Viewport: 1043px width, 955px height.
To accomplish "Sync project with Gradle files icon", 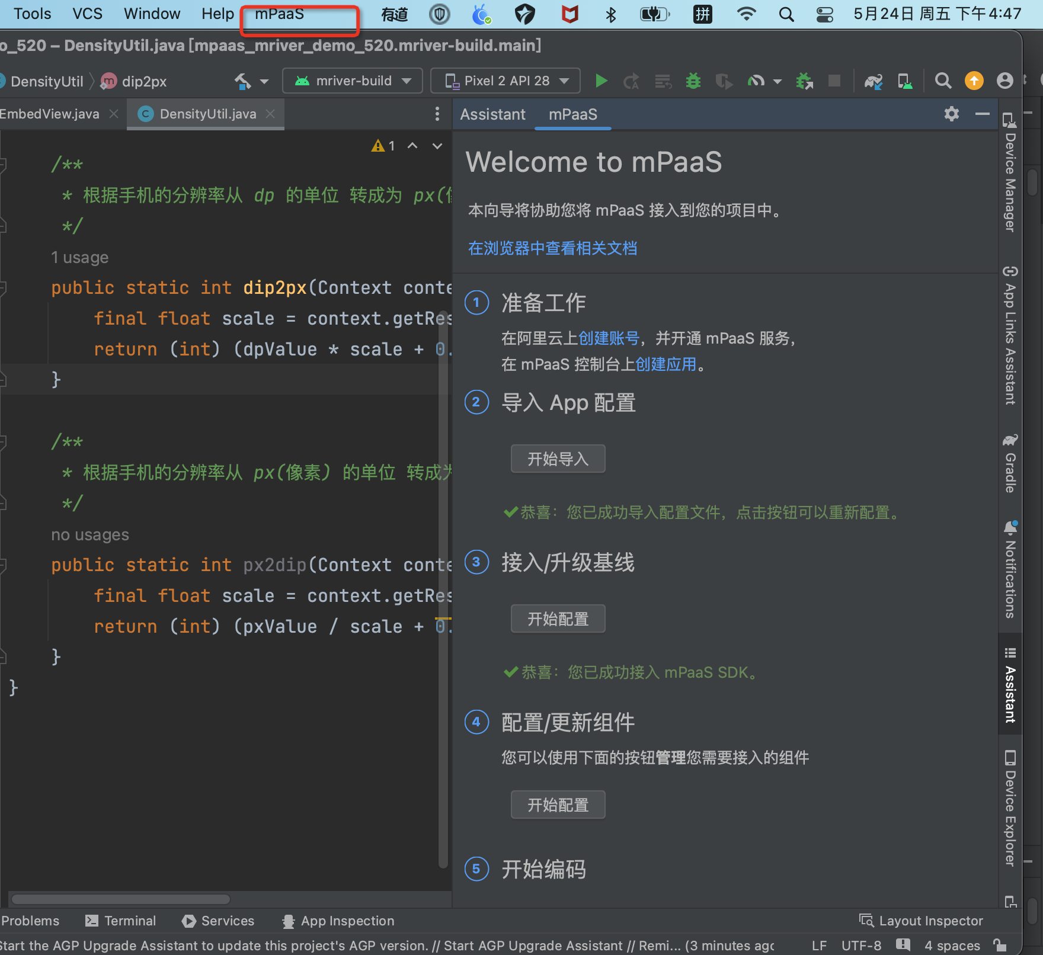I will (874, 81).
